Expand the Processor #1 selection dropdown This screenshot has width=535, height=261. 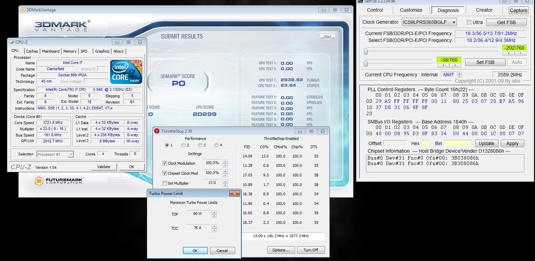70,154
